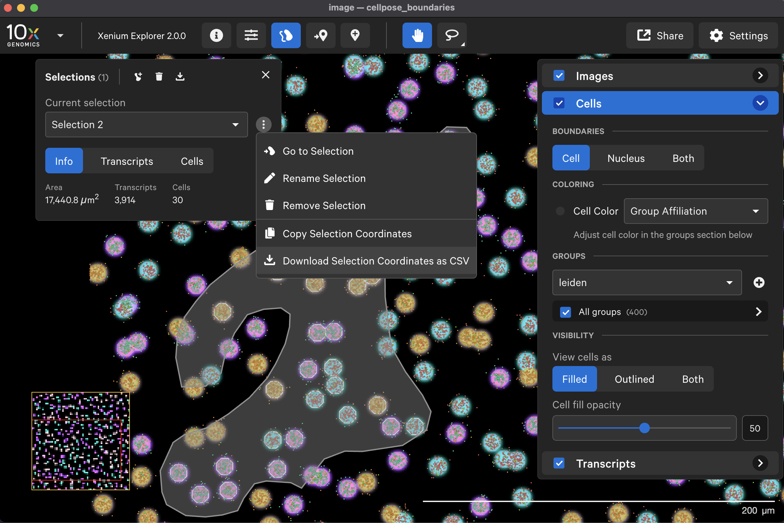Screen dimensions: 784x523
Task: Toggle the selections panel toolbar icon
Action: (285, 35)
